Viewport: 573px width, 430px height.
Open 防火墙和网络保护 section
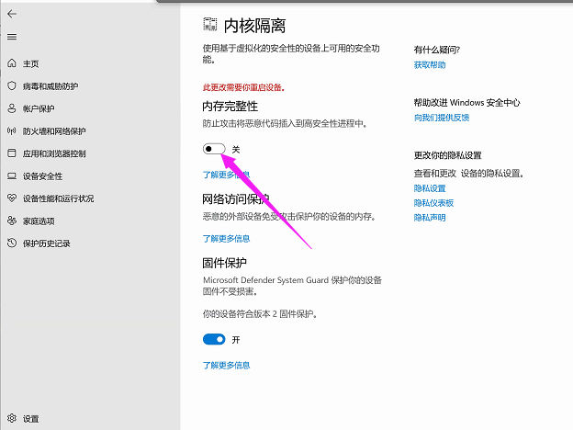[54, 131]
